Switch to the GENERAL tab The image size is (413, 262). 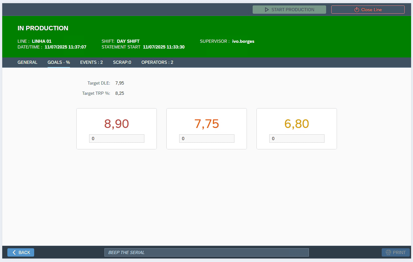27,62
